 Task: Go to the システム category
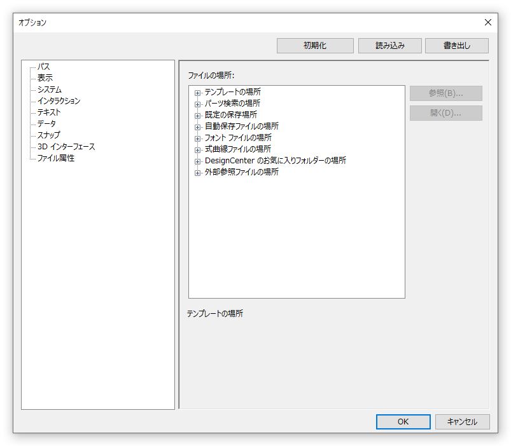pos(50,90)
